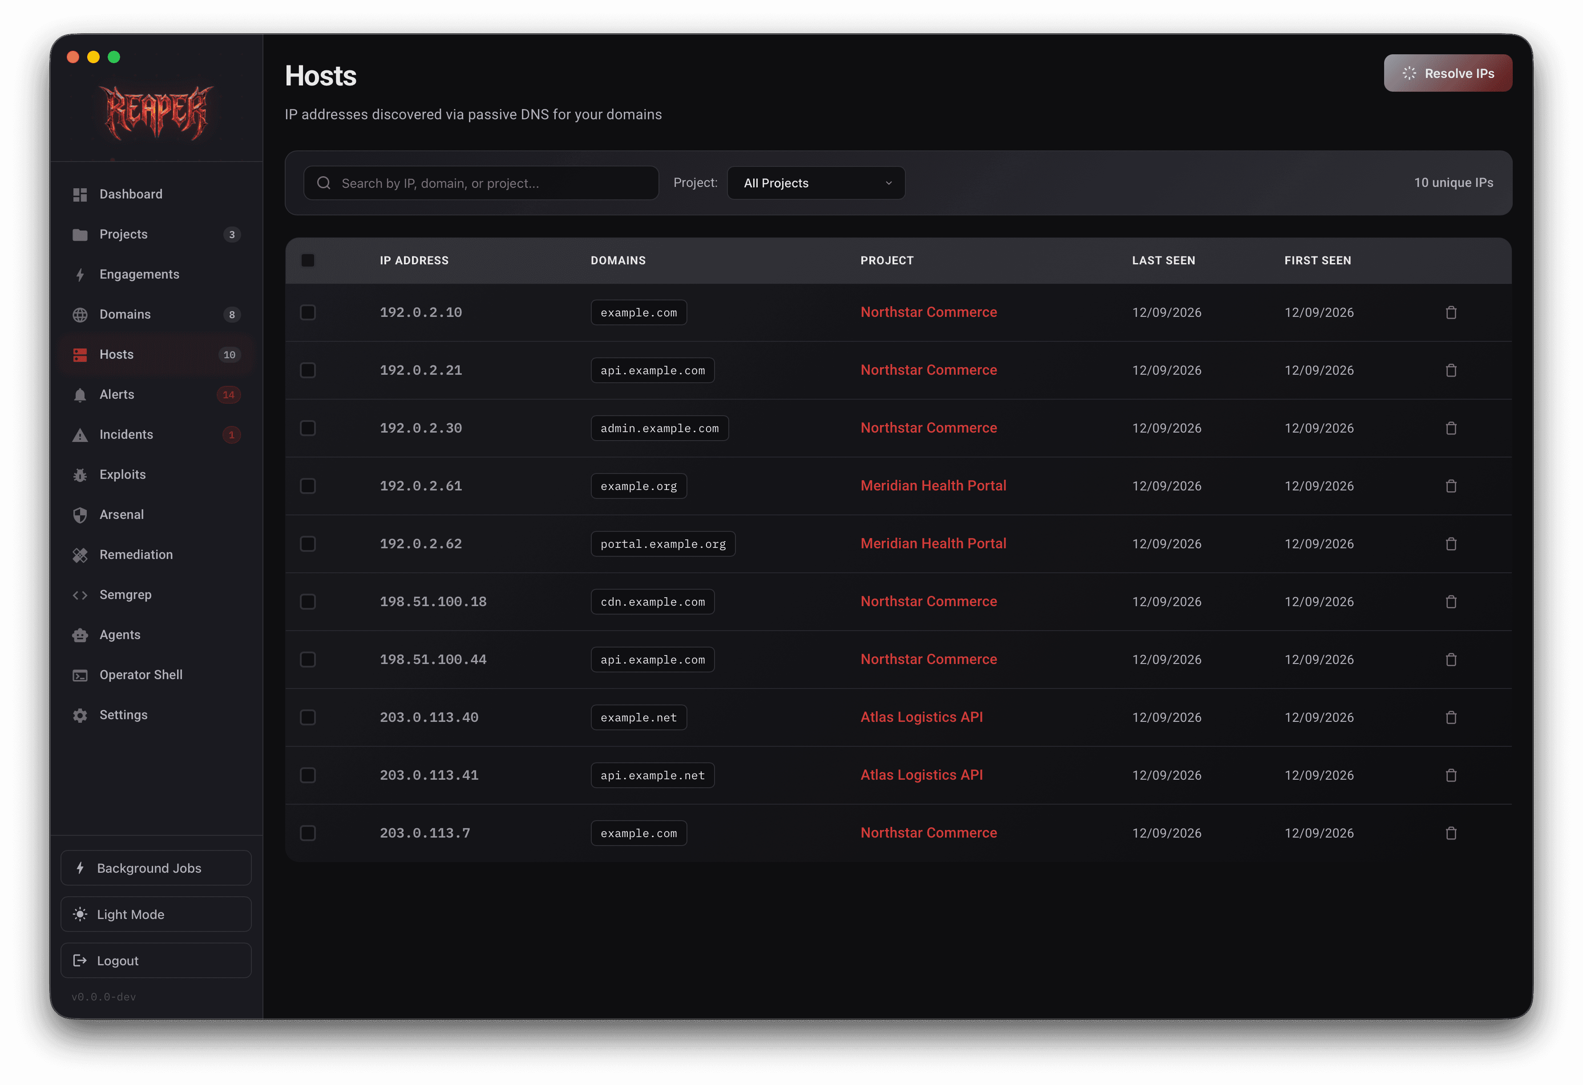Open Dashboard in the sidebar
Viewport: 1583px width, 1085px height.
pos(156,194)
